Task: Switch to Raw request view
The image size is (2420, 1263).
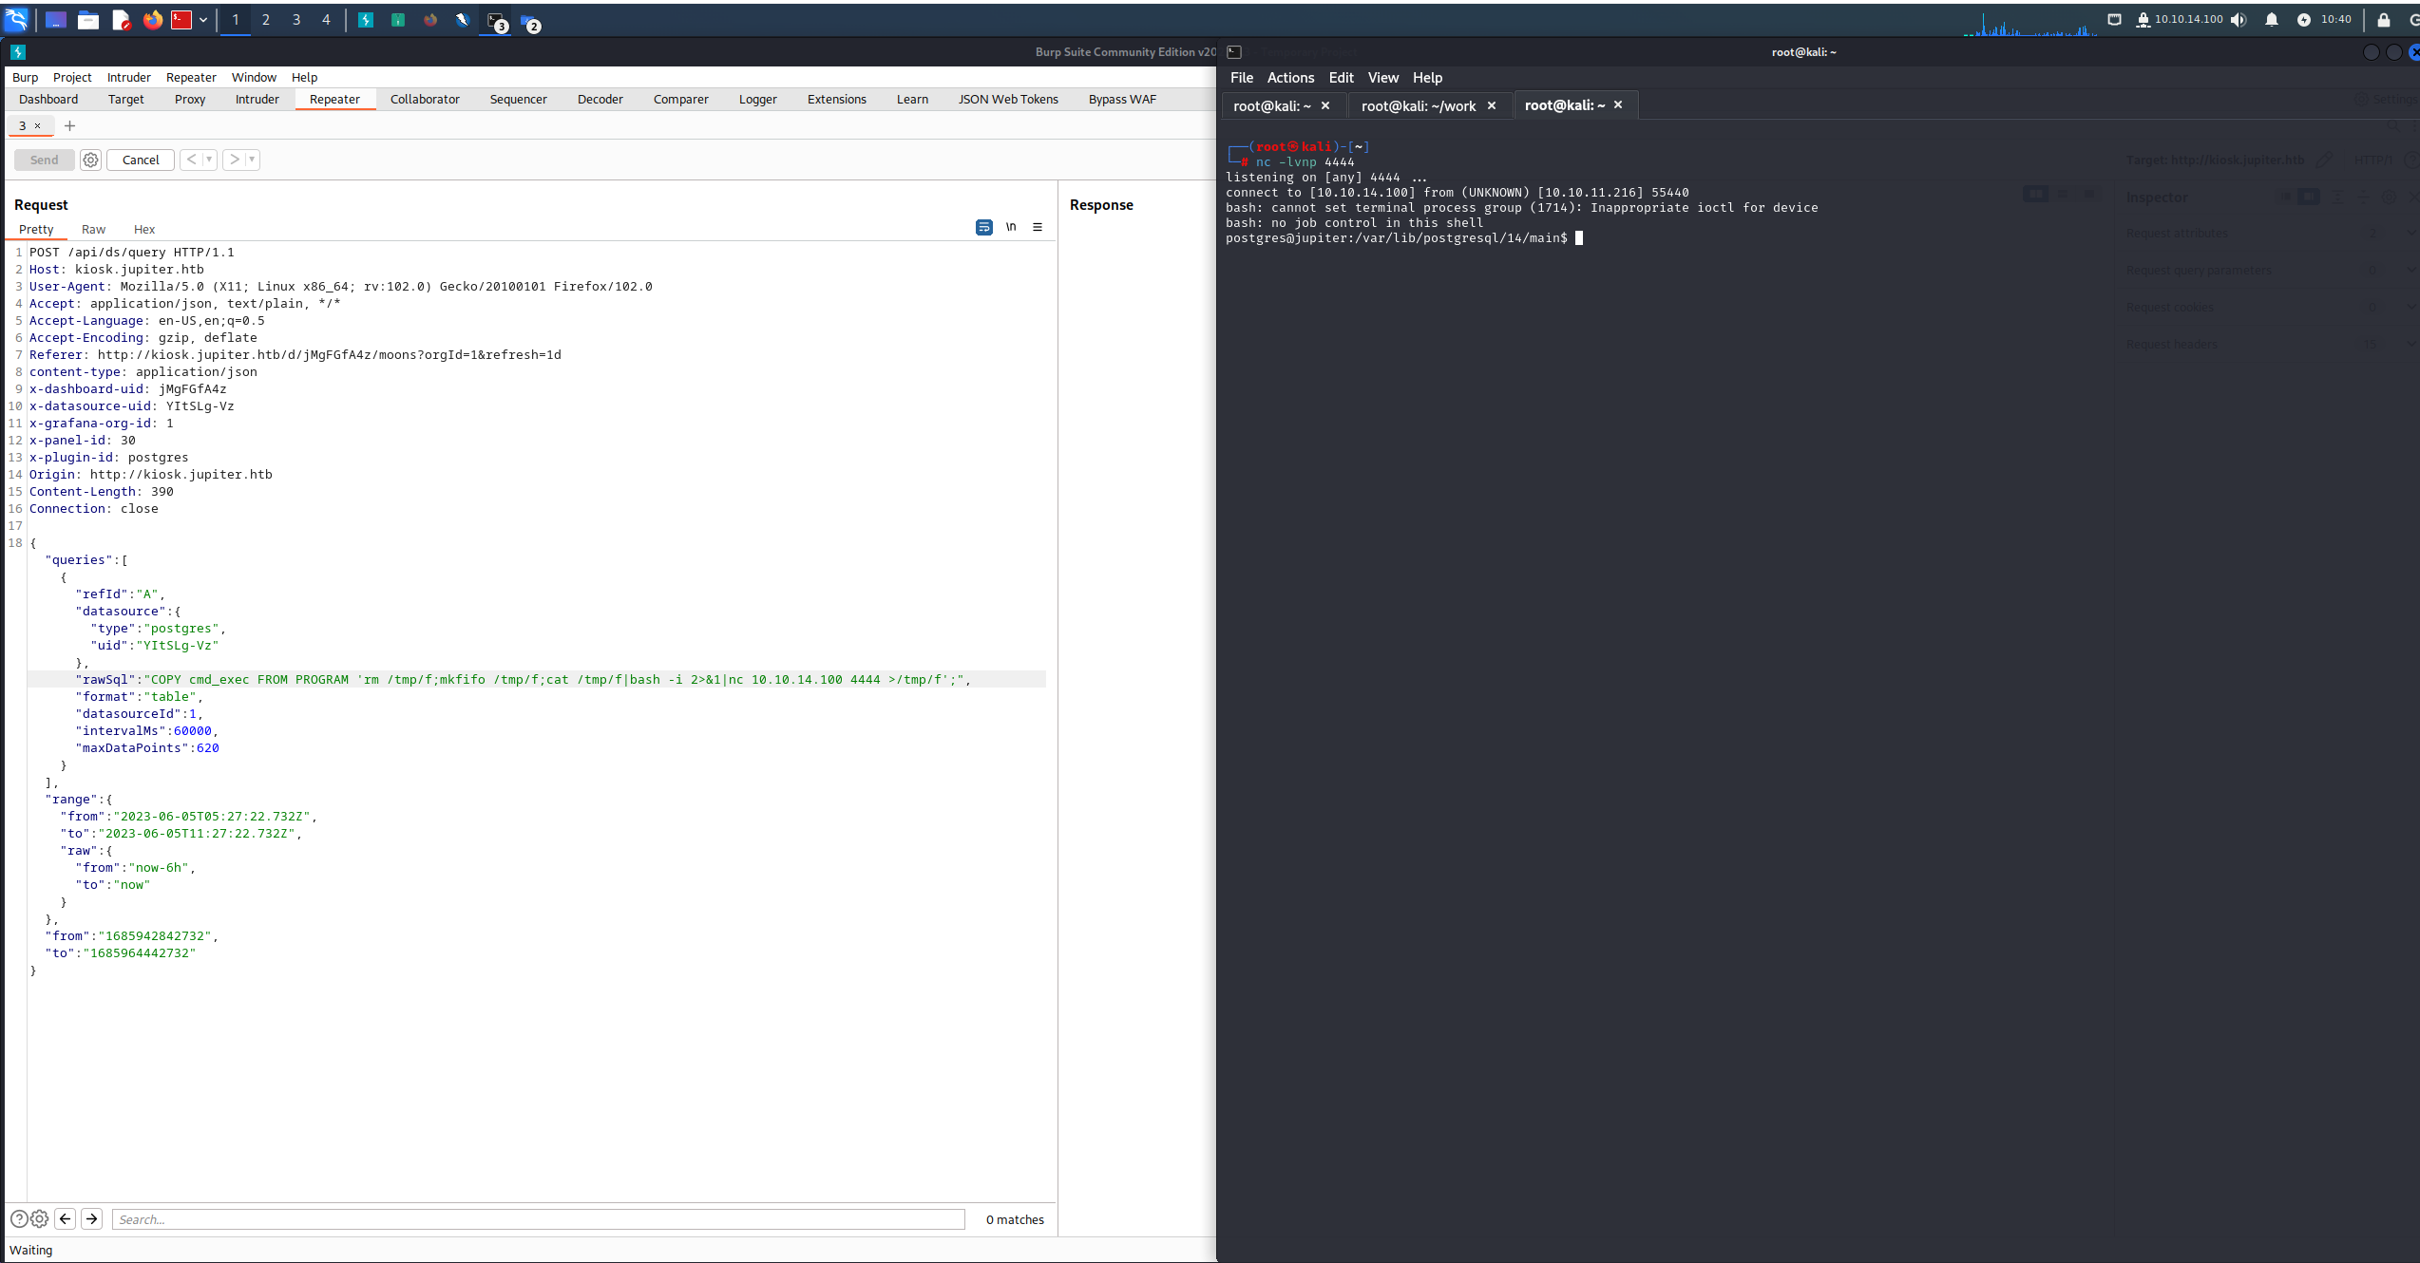Action: coord(93,229)
